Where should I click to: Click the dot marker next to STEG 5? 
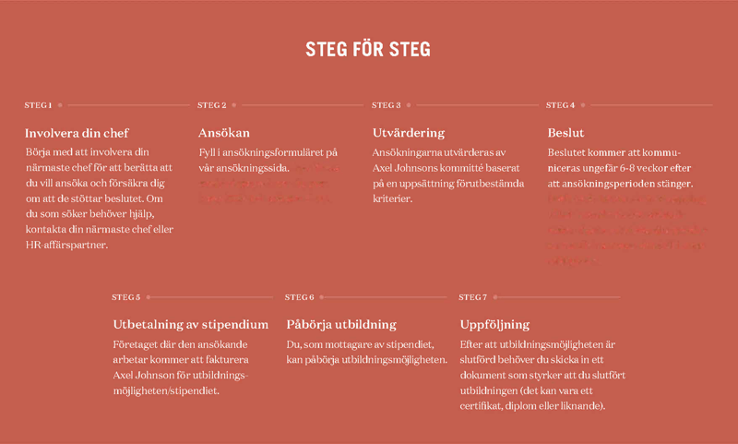pyautogui.click(x=149, y=297)
